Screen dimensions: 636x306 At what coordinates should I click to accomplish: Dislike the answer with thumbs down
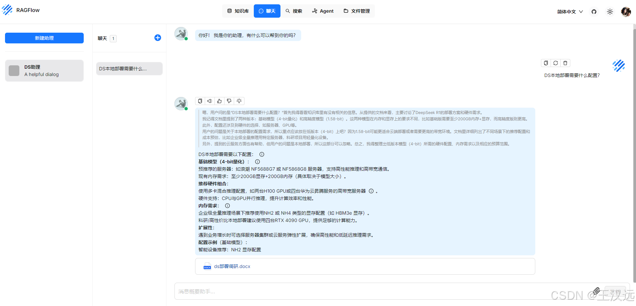229,101
